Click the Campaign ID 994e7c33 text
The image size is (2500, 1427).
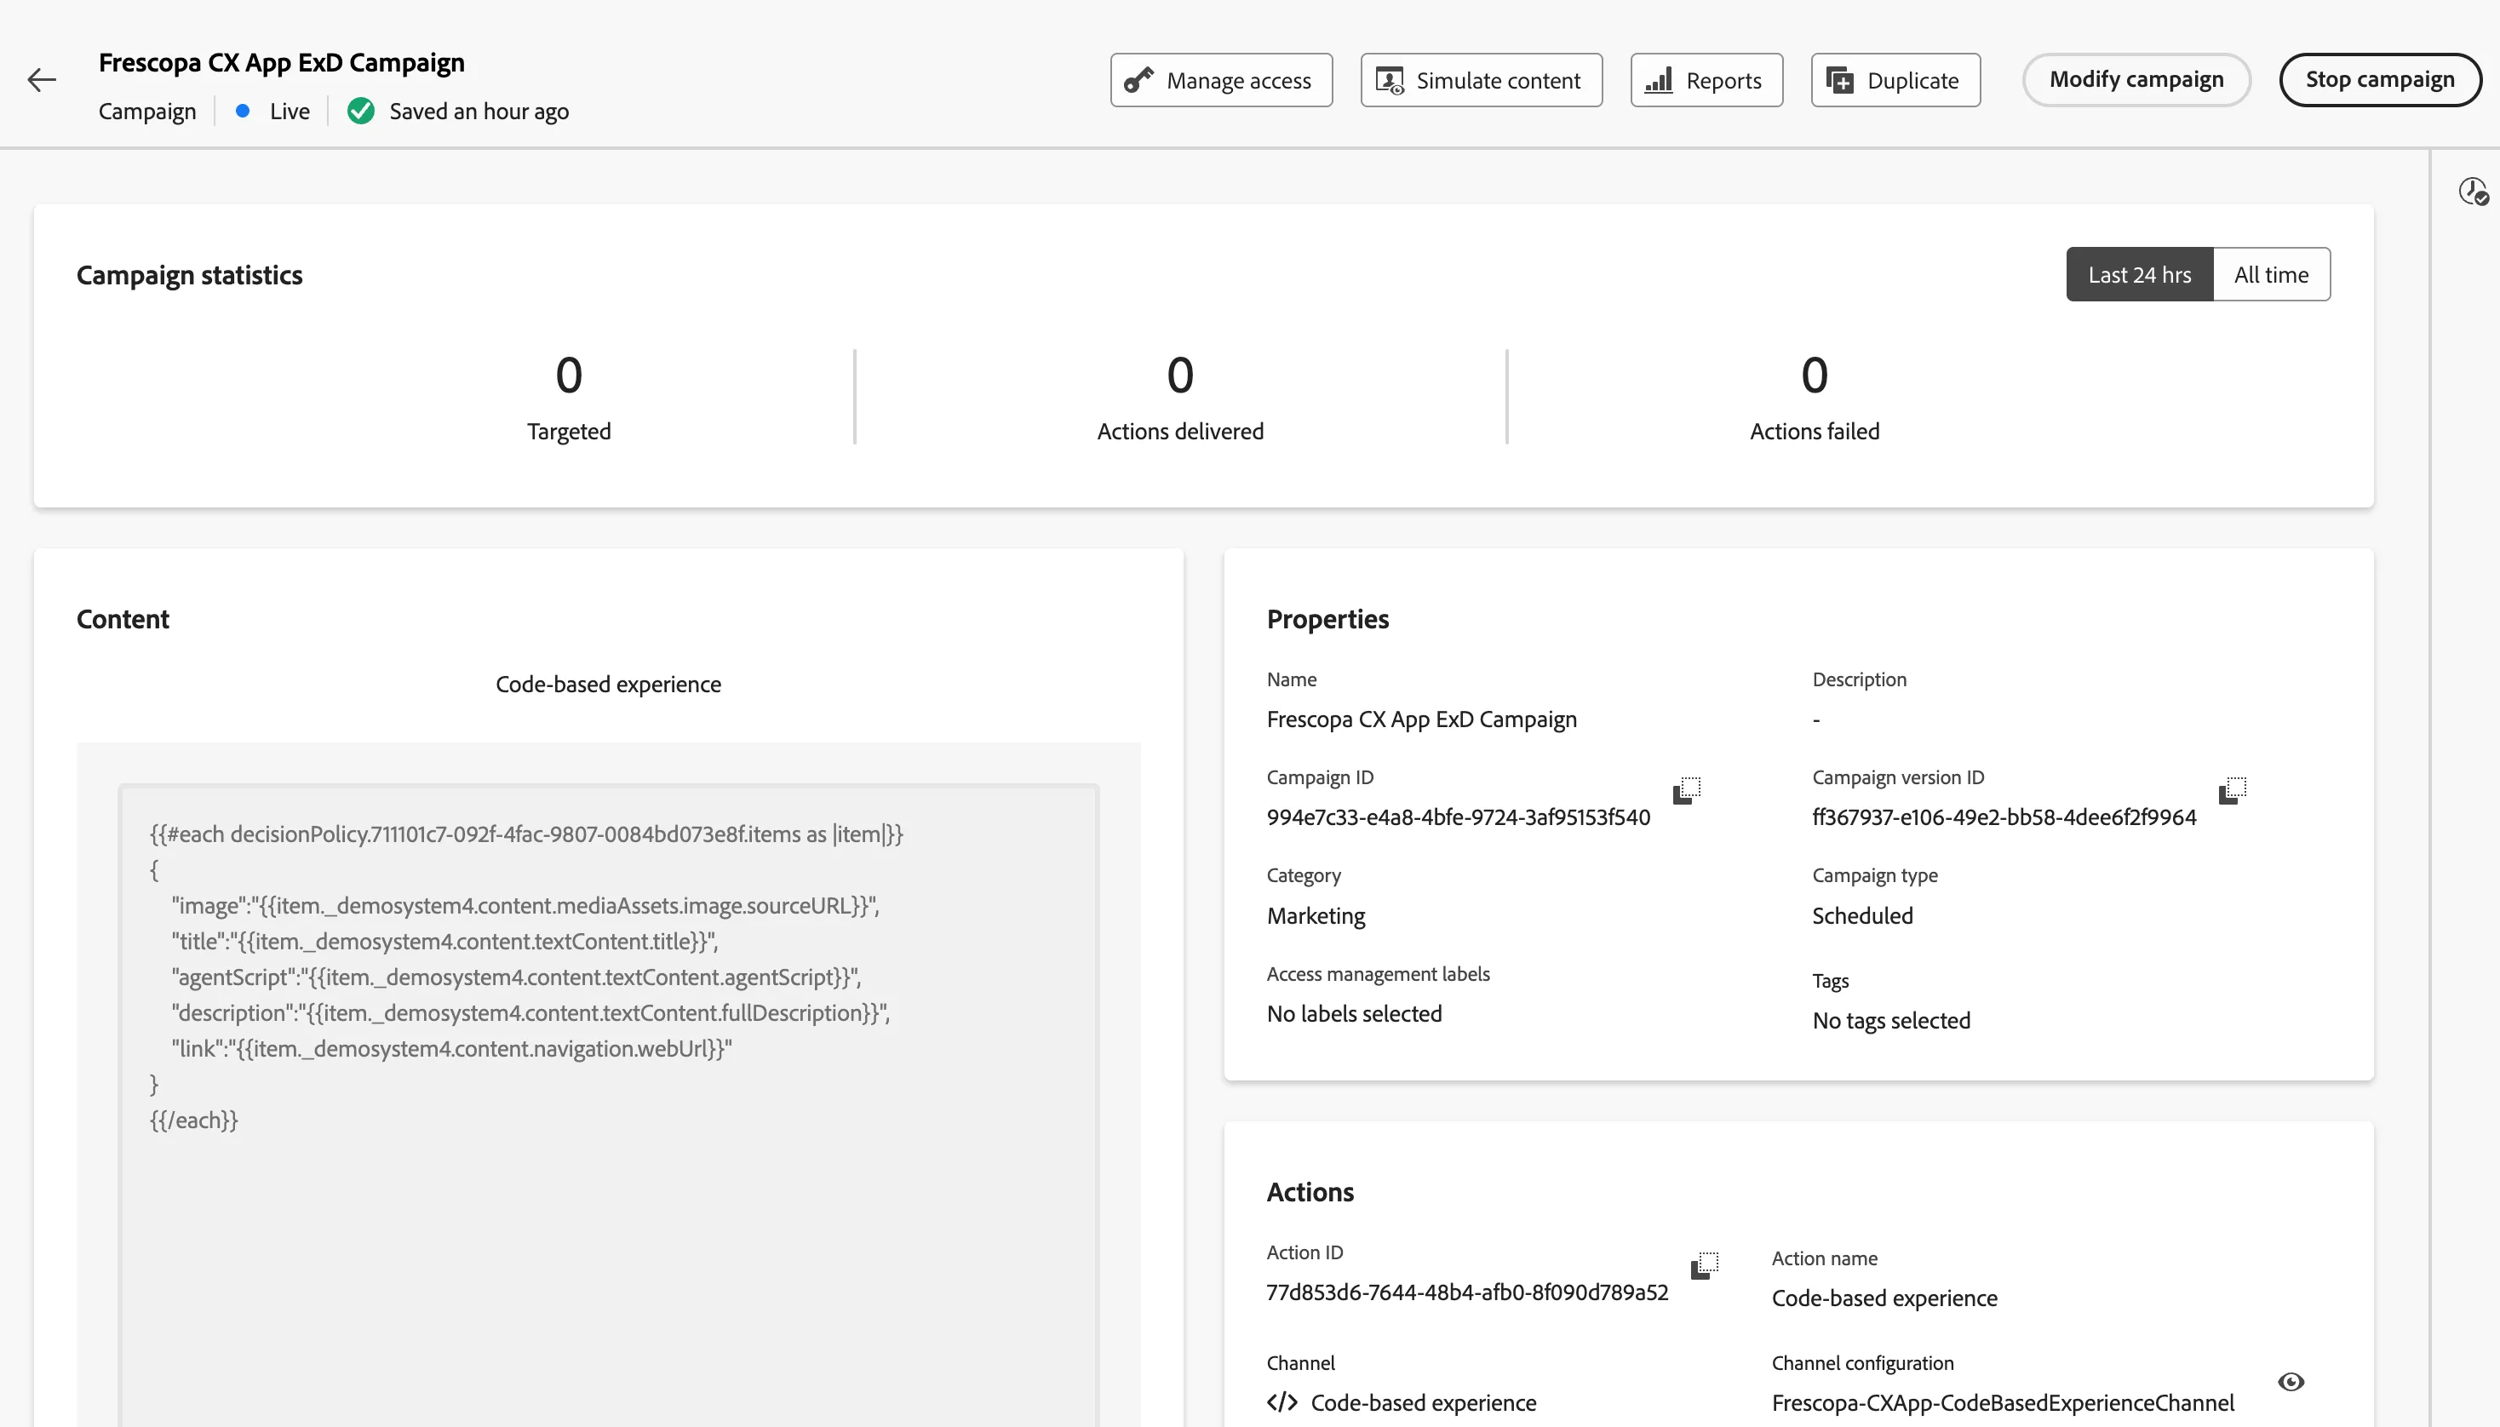[1459, 817]
